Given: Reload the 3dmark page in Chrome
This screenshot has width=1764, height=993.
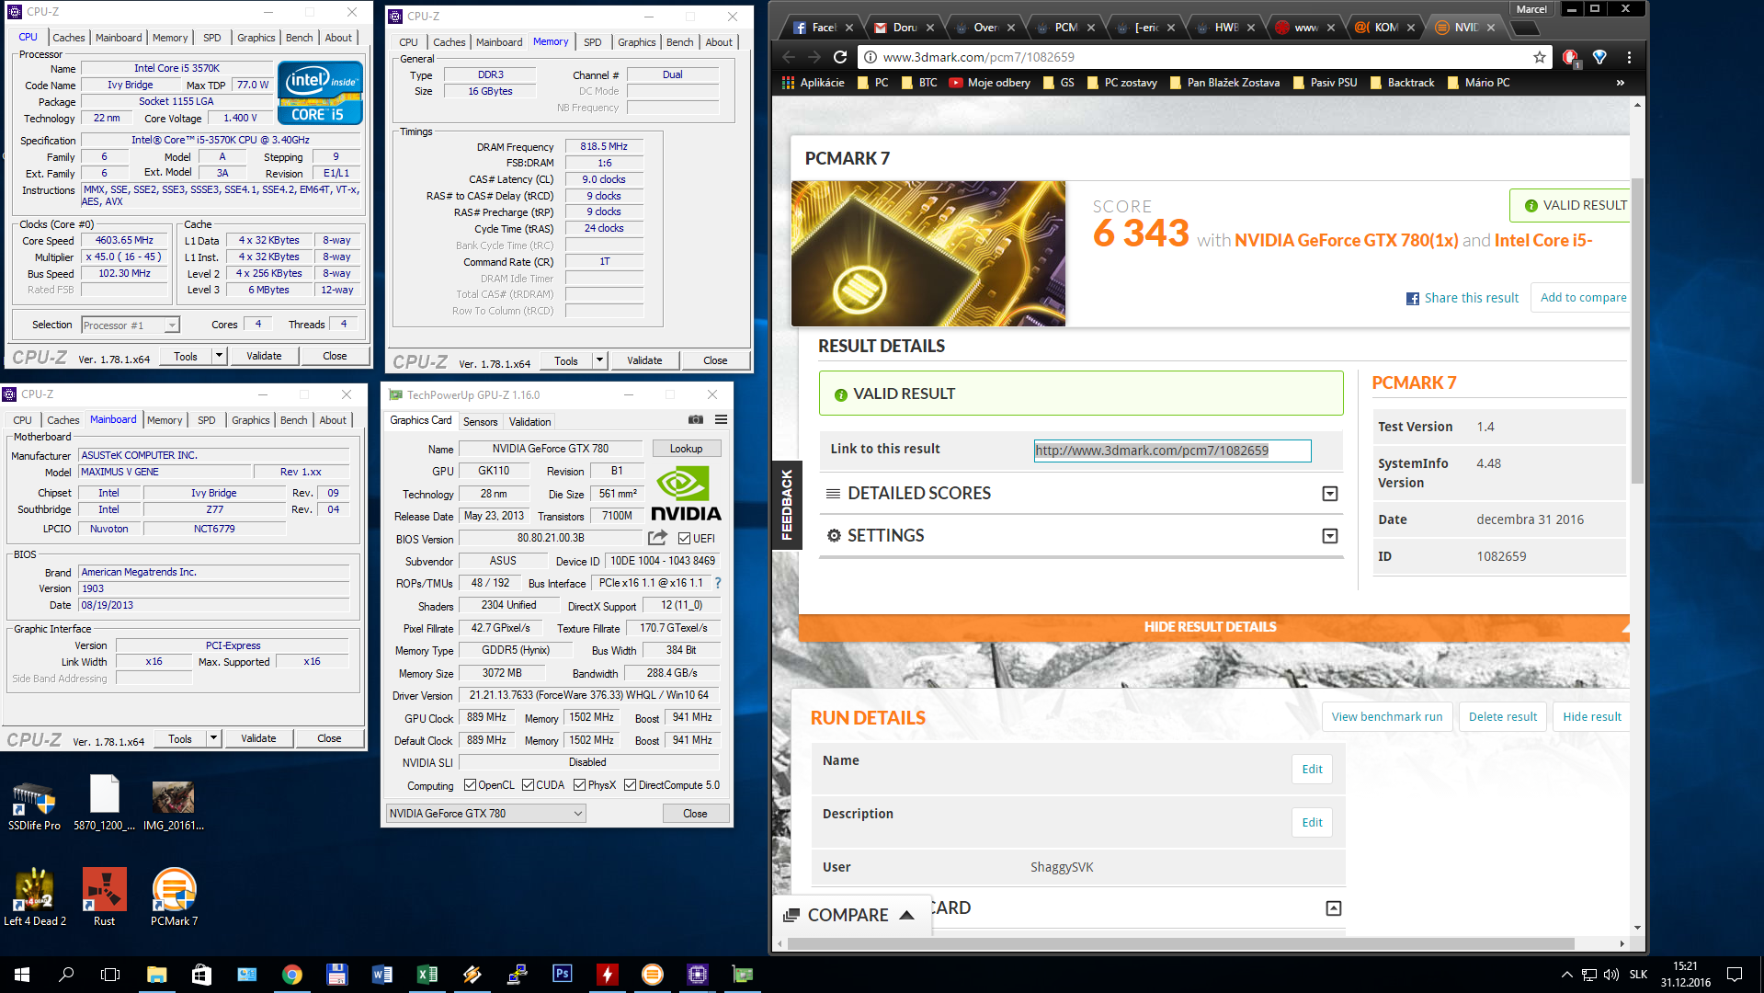Looking at the screenshot, I should tap(839, 57).
